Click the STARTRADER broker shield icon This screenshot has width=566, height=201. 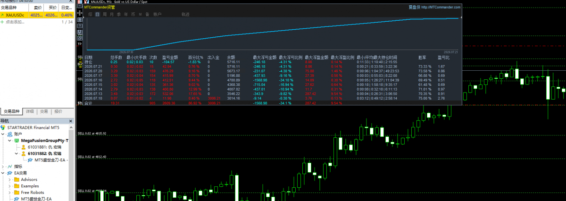(3, 127)
